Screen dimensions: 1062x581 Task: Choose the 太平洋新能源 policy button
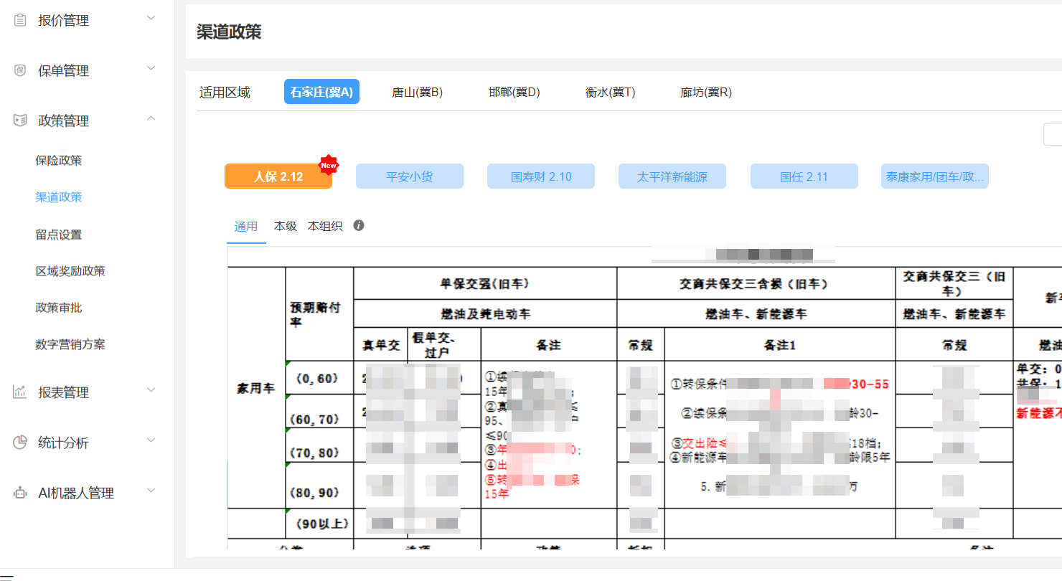pyautogui.click(x=672, y=176)
